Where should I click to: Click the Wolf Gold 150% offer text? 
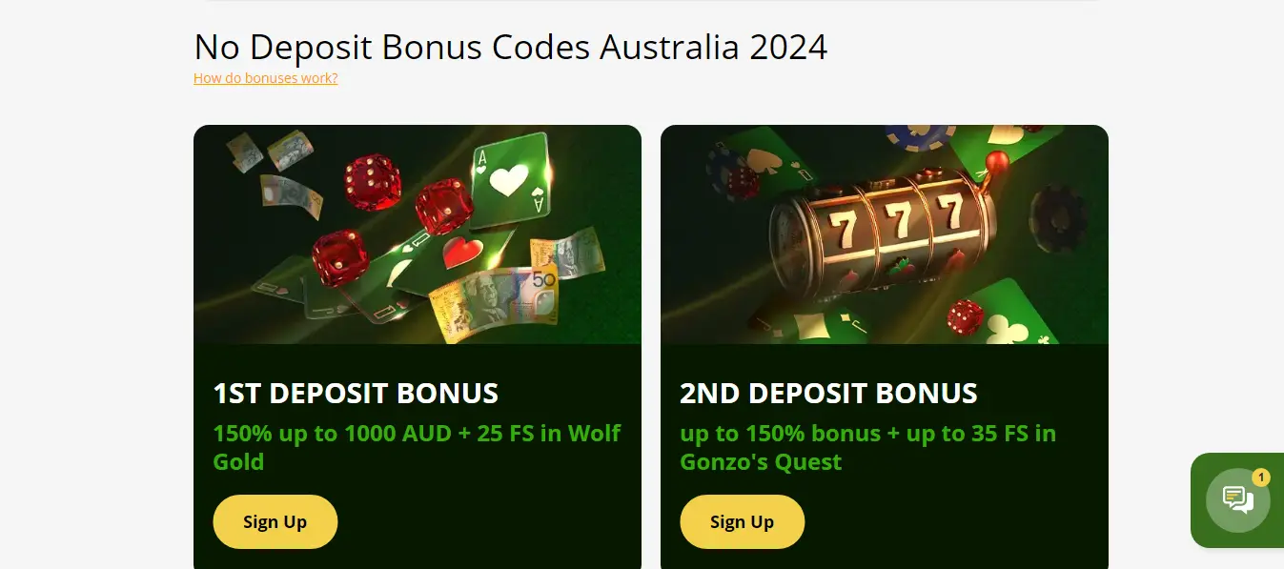pos(417,448)
